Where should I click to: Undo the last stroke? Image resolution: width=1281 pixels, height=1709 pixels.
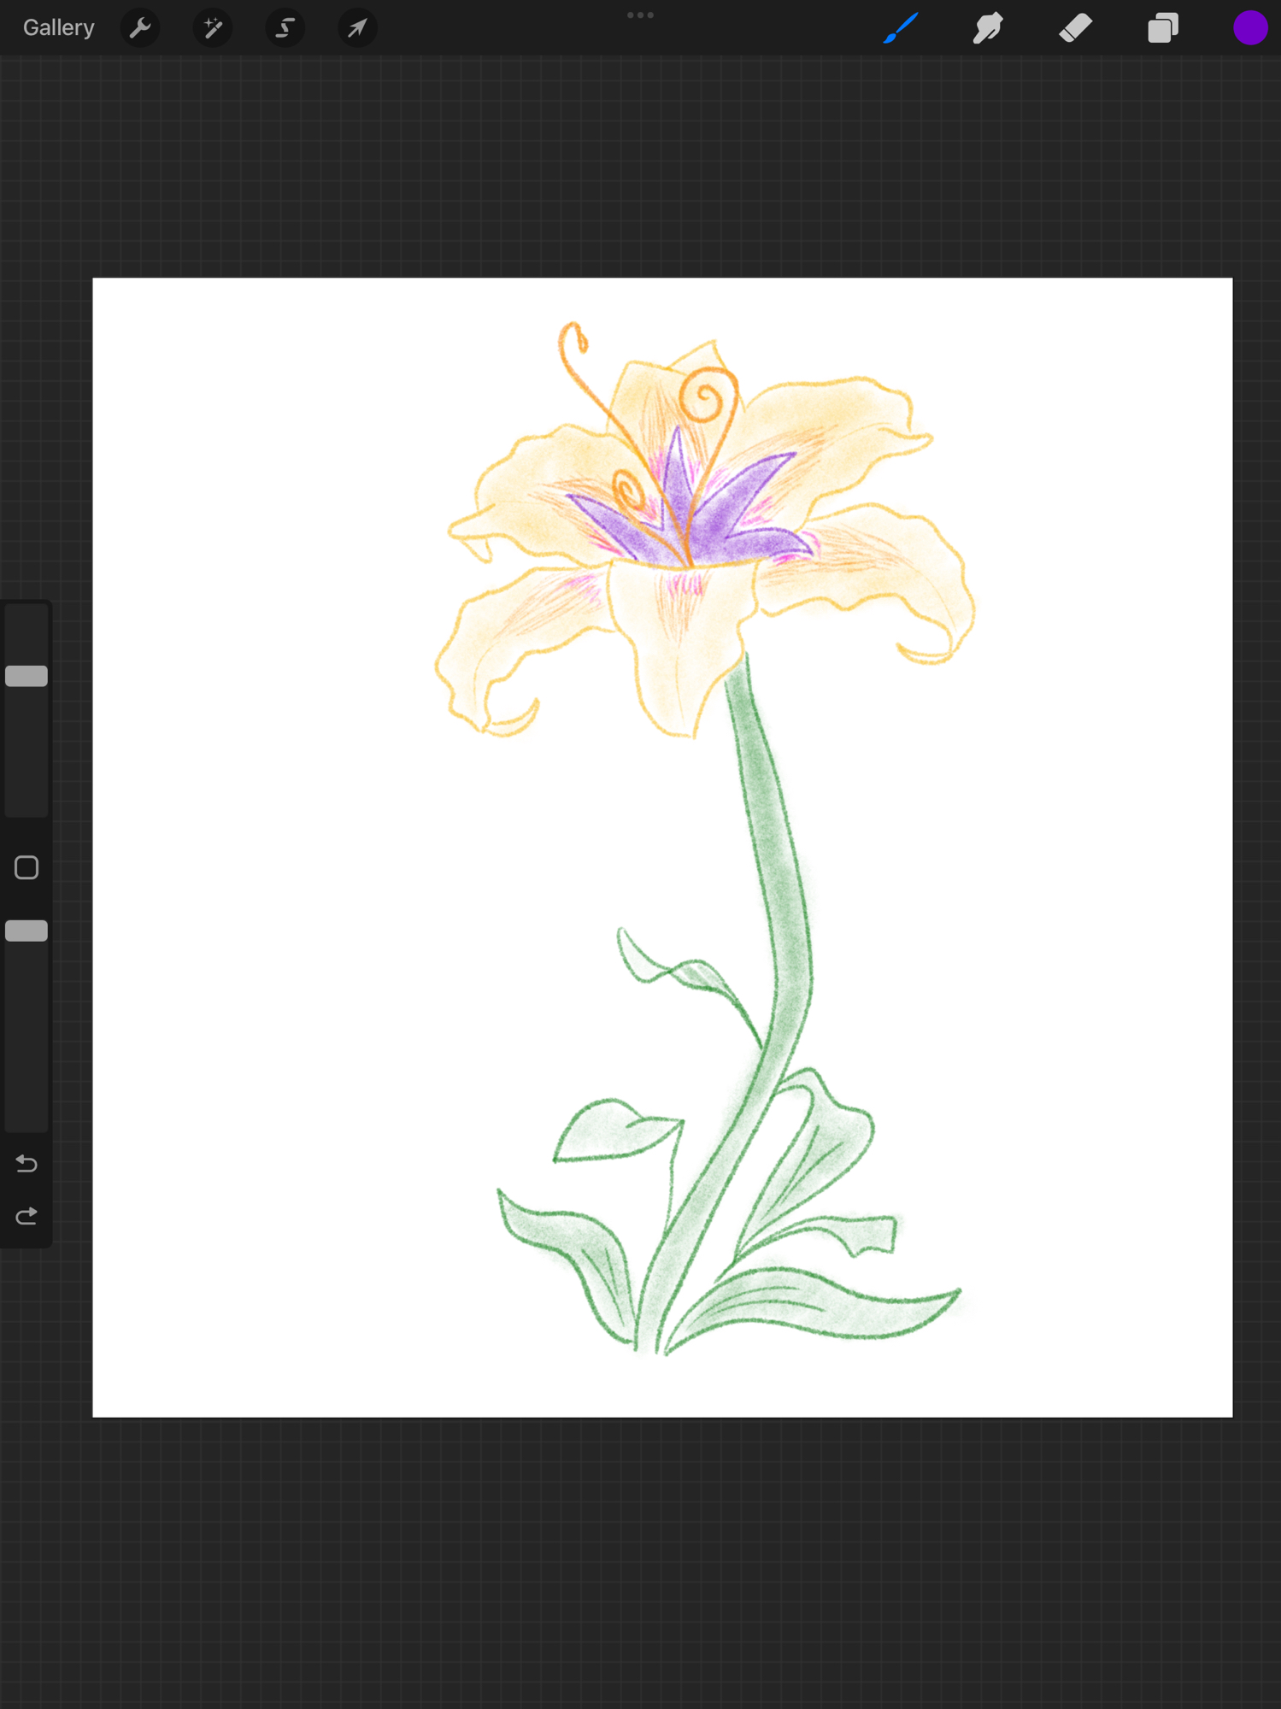pyautogui.click(x=26, y=1164)
